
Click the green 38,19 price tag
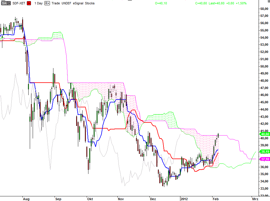[264, 152]
